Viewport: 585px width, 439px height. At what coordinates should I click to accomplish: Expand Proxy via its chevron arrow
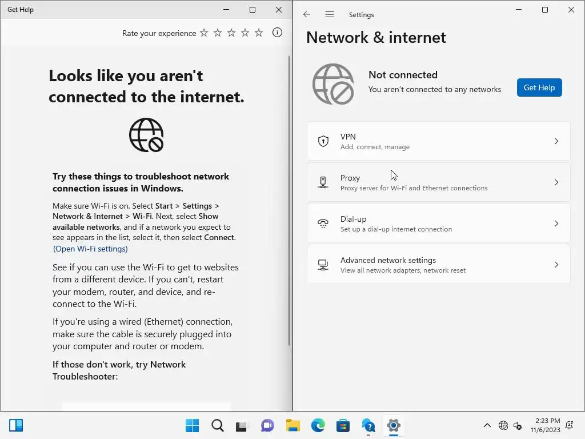556,182
